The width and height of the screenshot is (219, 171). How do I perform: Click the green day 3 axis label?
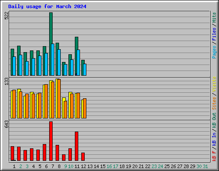[27, 166]
